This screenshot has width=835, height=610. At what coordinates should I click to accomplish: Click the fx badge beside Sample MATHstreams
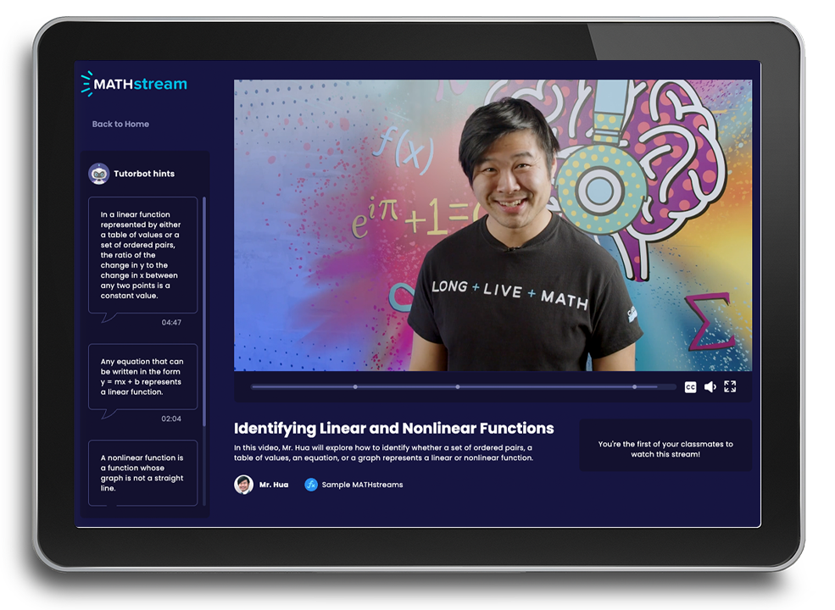309,485
